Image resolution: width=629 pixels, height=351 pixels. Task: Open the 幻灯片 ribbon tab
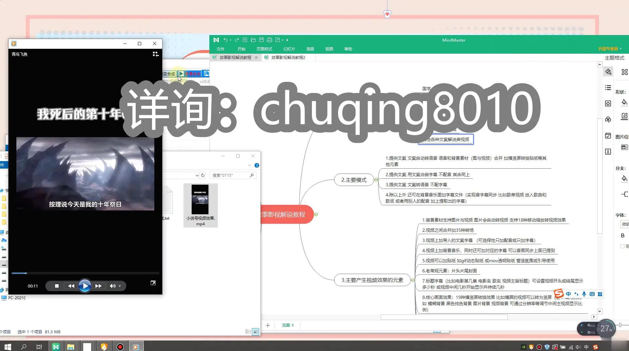(x=289, y=49)
